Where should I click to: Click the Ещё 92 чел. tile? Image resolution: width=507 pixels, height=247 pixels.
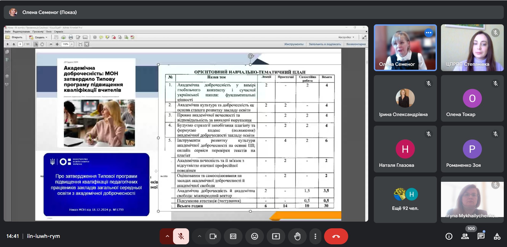405,200
